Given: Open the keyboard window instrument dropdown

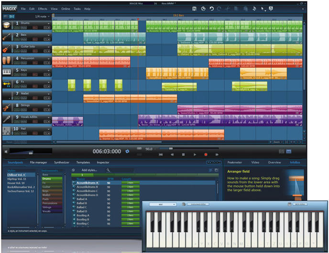Looking at the screenshot, I should pos(163,204).
